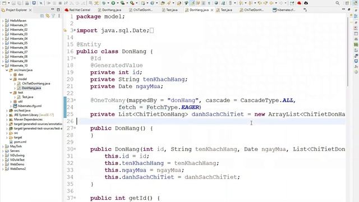Toggle fold marker at line 17
Screen dimensions: 359x202
pos(75,58)
